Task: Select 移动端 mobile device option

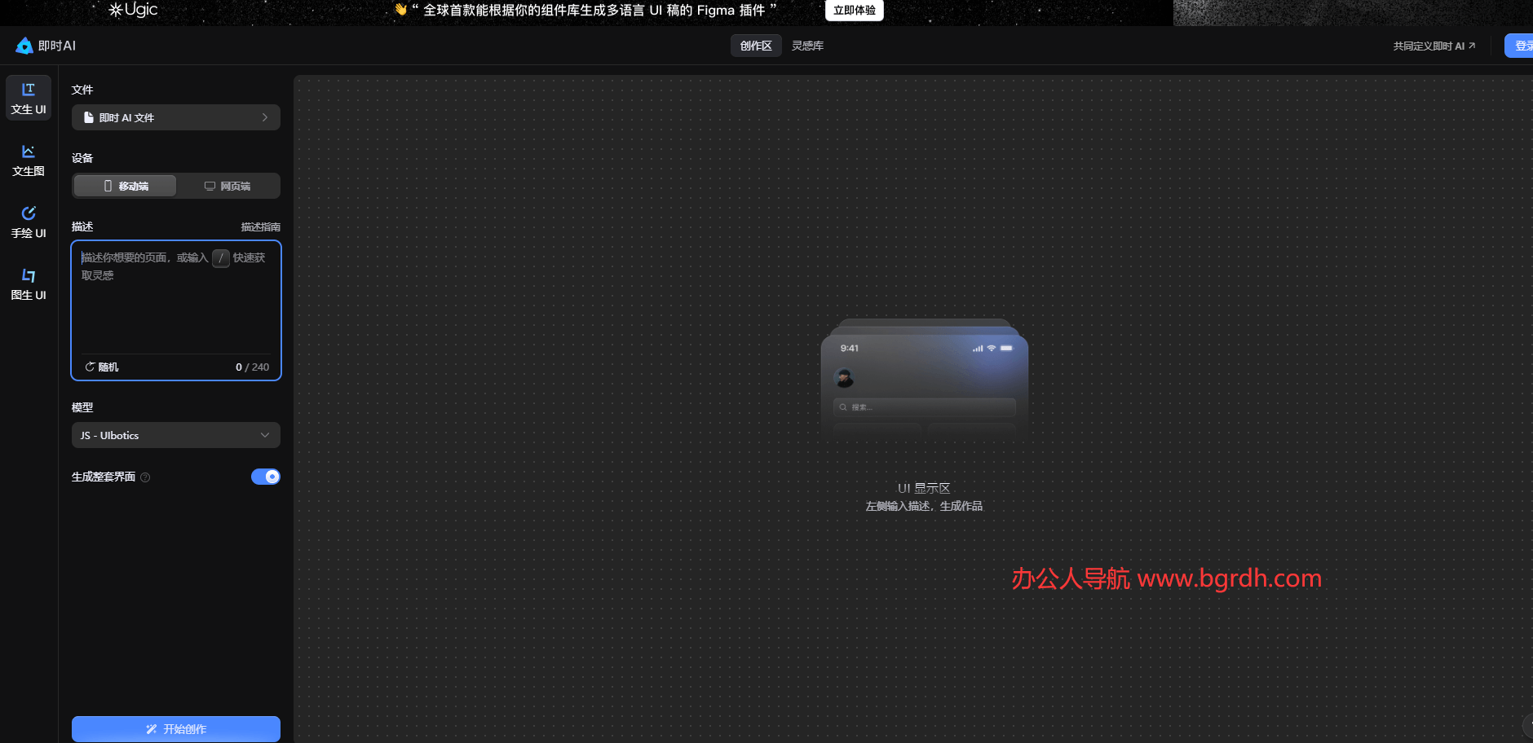Action: (x=126, y=186)
